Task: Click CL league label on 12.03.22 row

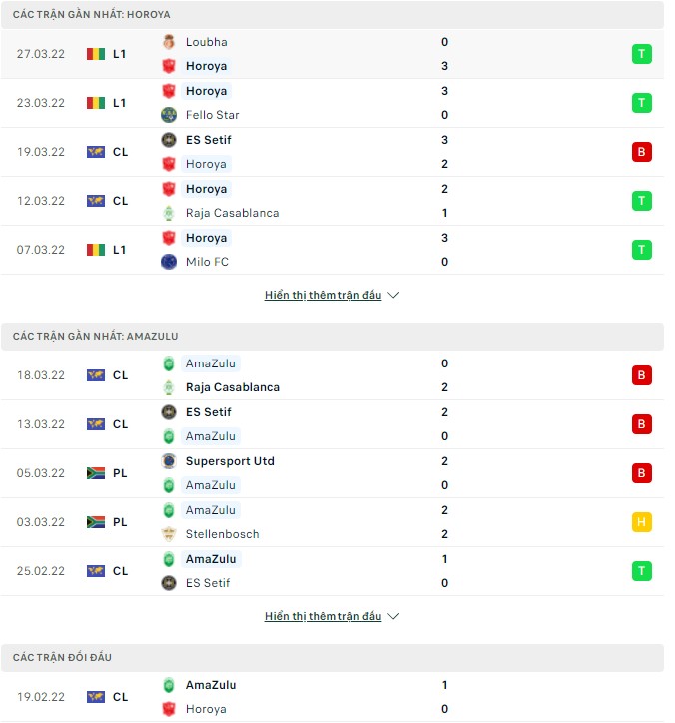Action: (120, 201)
